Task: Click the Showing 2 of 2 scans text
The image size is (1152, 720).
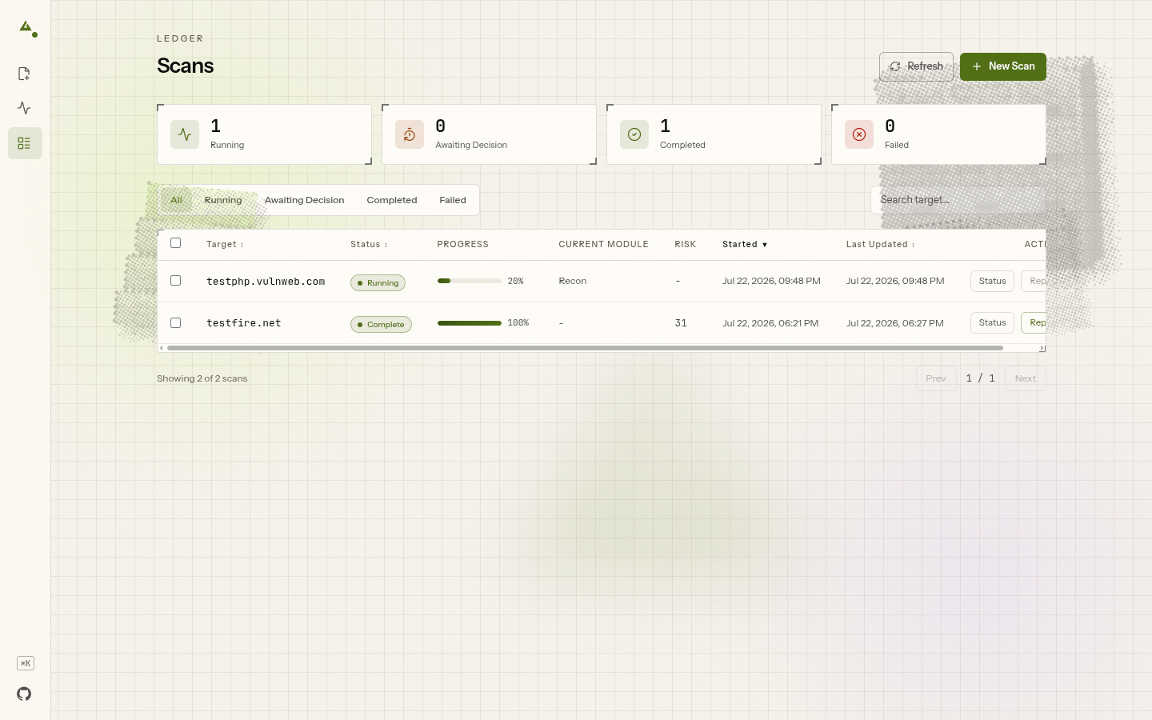Action: [x=202, y=378]
